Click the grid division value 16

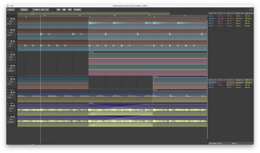(x=36, y=10)
